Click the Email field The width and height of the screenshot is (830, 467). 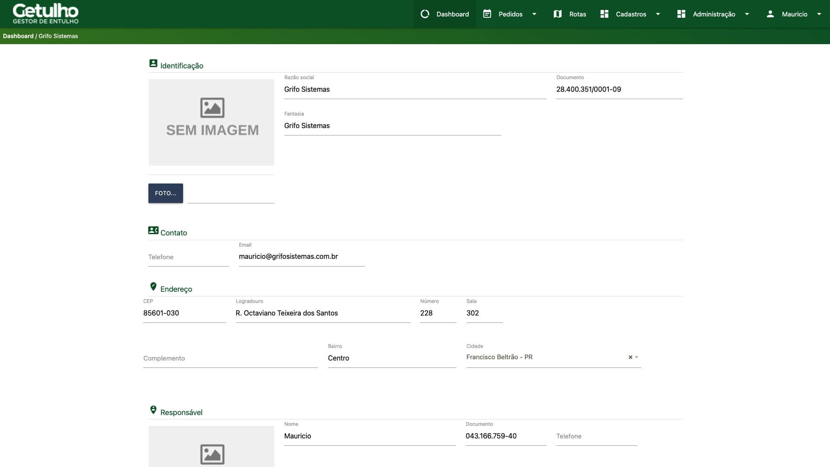[x=302, y=257]
